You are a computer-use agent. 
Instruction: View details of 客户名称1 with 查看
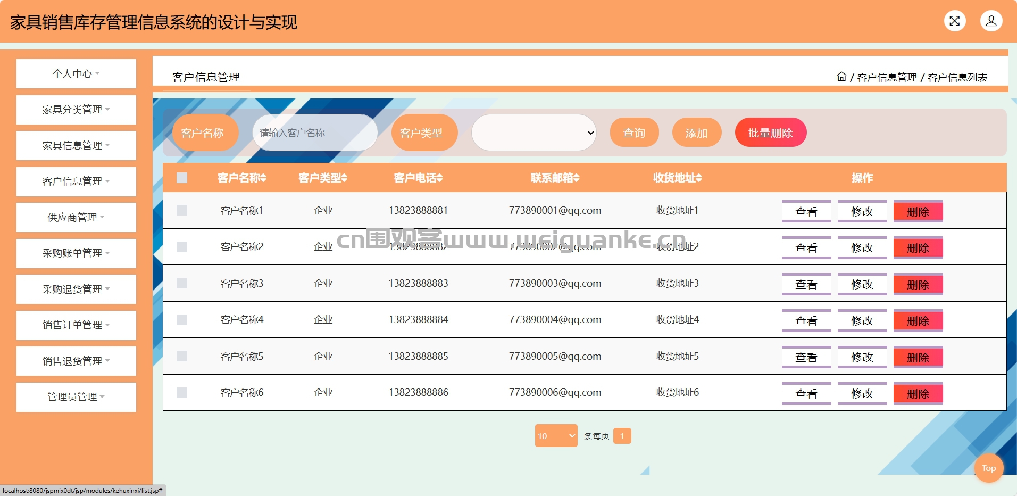[806, 211]
